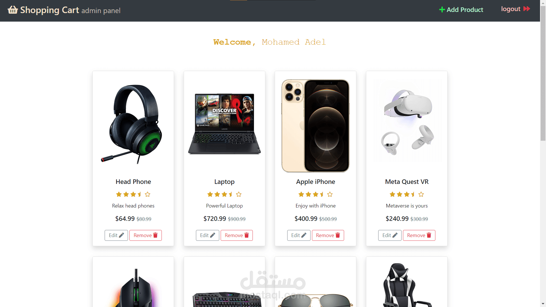Edit the Meta Quest VR product
Image resolution: width=546 pixels, height=307 pixels.
[x=390, y=235]
